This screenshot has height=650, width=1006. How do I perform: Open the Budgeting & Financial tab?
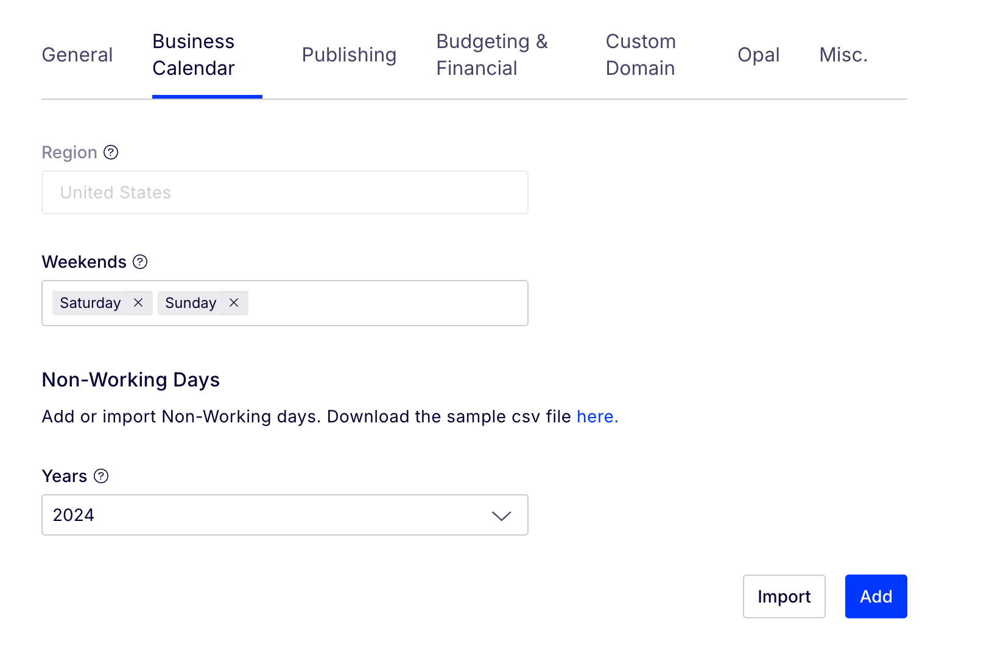[492, 55]
